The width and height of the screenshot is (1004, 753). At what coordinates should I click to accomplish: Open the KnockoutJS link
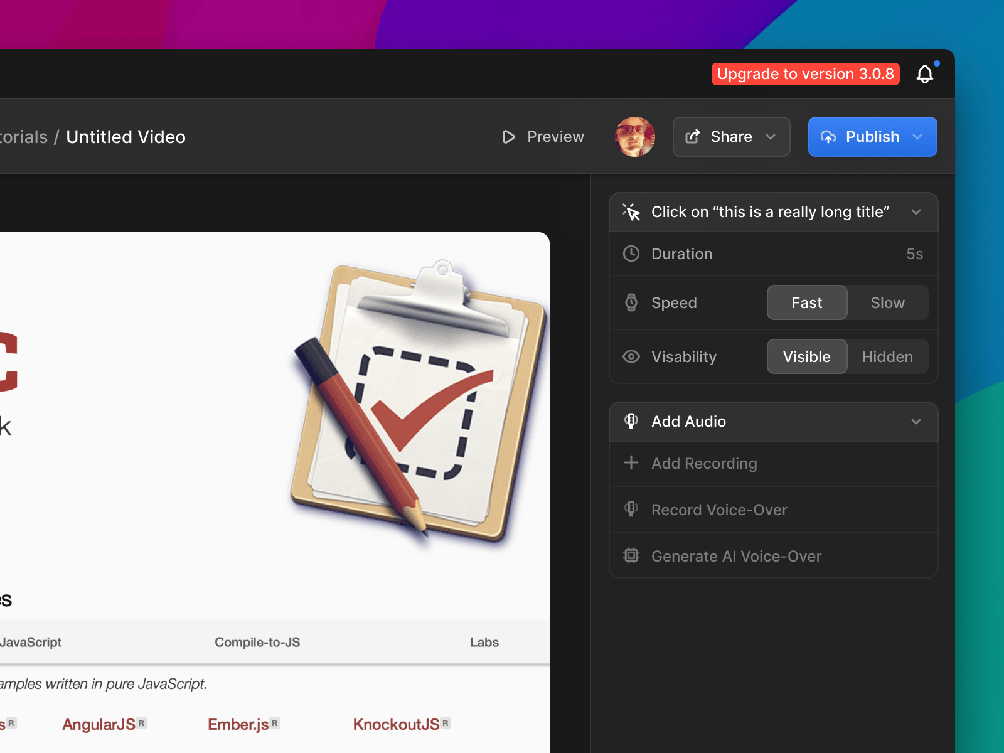click(397, 724)
